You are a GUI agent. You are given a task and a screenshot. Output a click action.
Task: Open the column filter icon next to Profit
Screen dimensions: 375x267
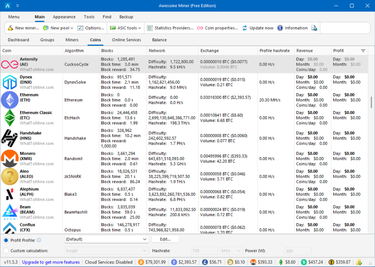click(x=363, y=51)
